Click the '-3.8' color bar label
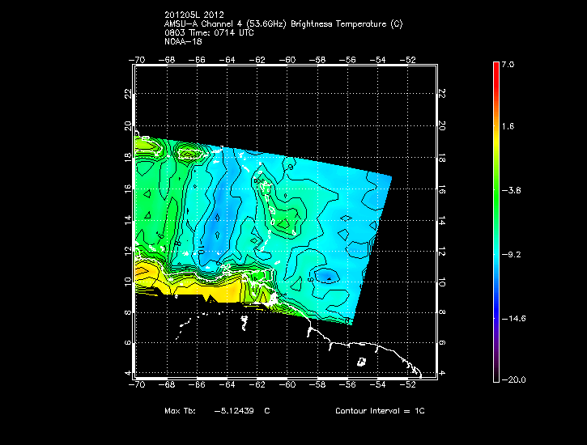The width and height of the screenshot is (587, 445). click(x=511, y=190)
